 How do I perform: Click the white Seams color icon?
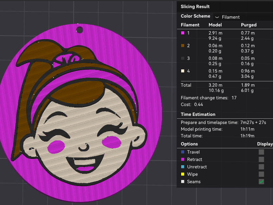(x=183, y=182)
